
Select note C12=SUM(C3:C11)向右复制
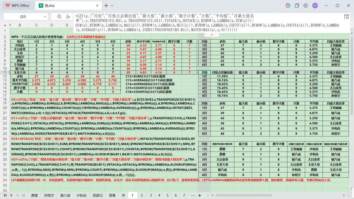(146, 76)
